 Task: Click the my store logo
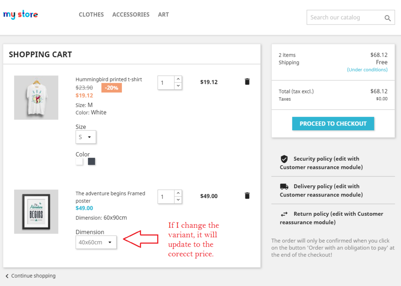20,14
